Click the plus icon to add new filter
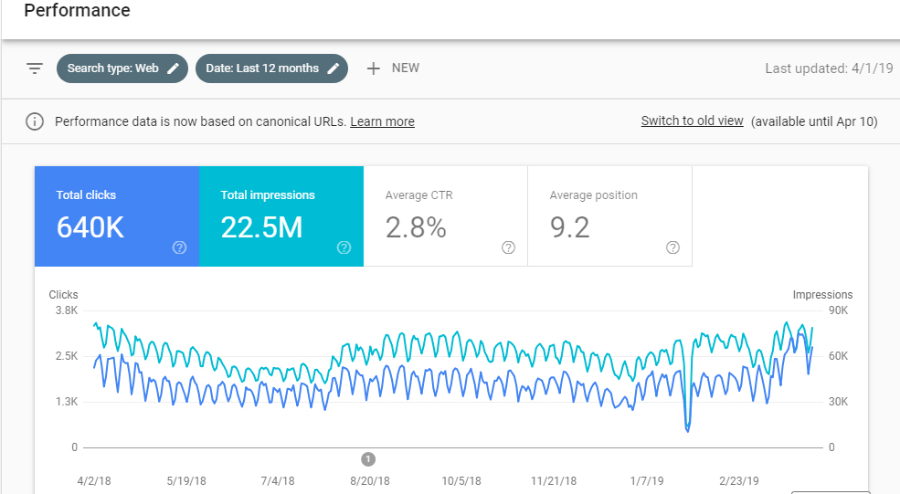Screen dimensions: 900x494 click(373, 68)
